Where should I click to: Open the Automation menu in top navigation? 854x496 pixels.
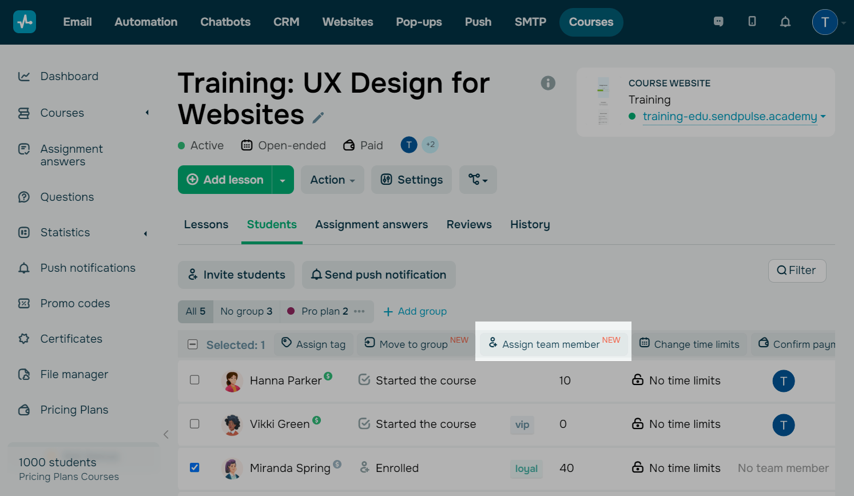(x=146, y=22)
